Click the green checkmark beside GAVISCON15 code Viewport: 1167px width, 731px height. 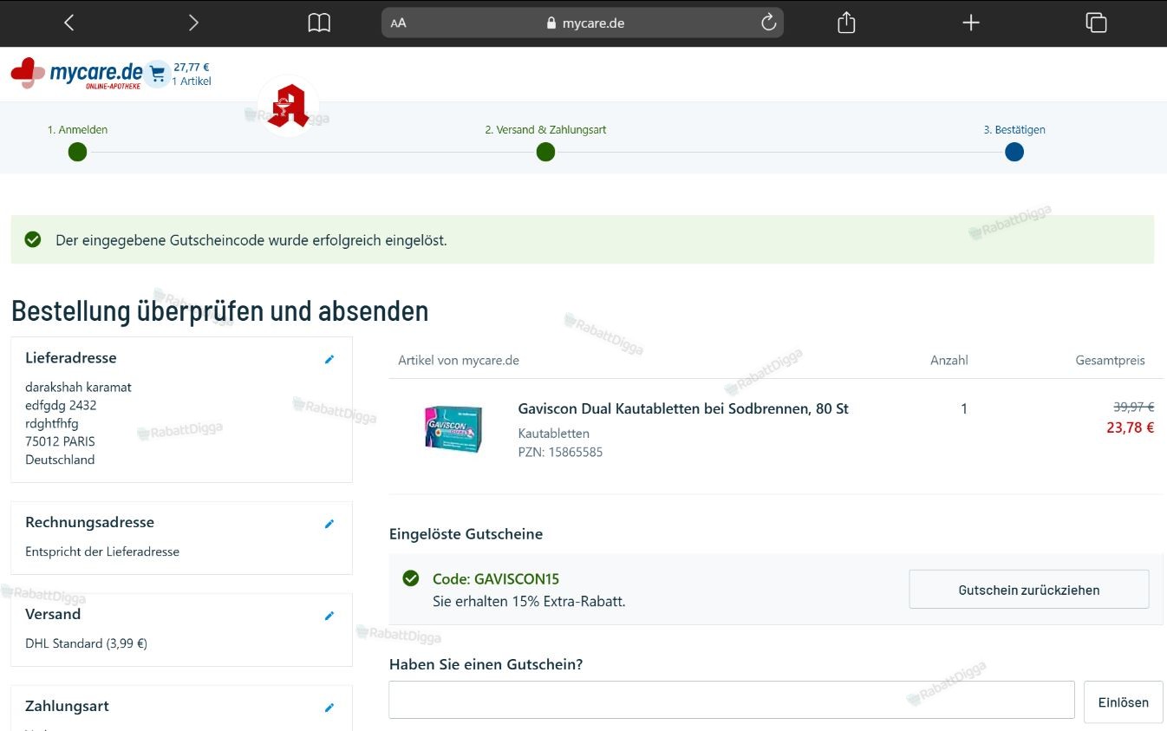(411, 578)
